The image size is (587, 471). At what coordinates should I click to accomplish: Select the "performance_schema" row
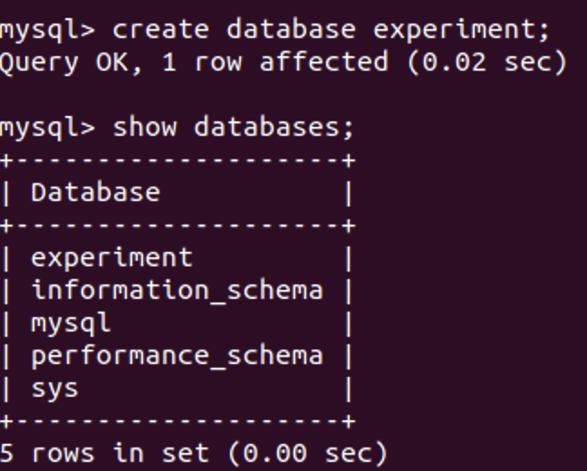(x=177, y=356)
